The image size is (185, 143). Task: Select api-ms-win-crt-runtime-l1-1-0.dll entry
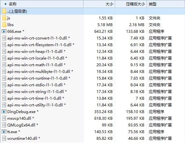[37, 78]
